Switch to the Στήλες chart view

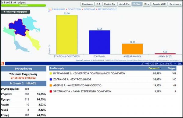pyautogui.click(x=137, y=4)
